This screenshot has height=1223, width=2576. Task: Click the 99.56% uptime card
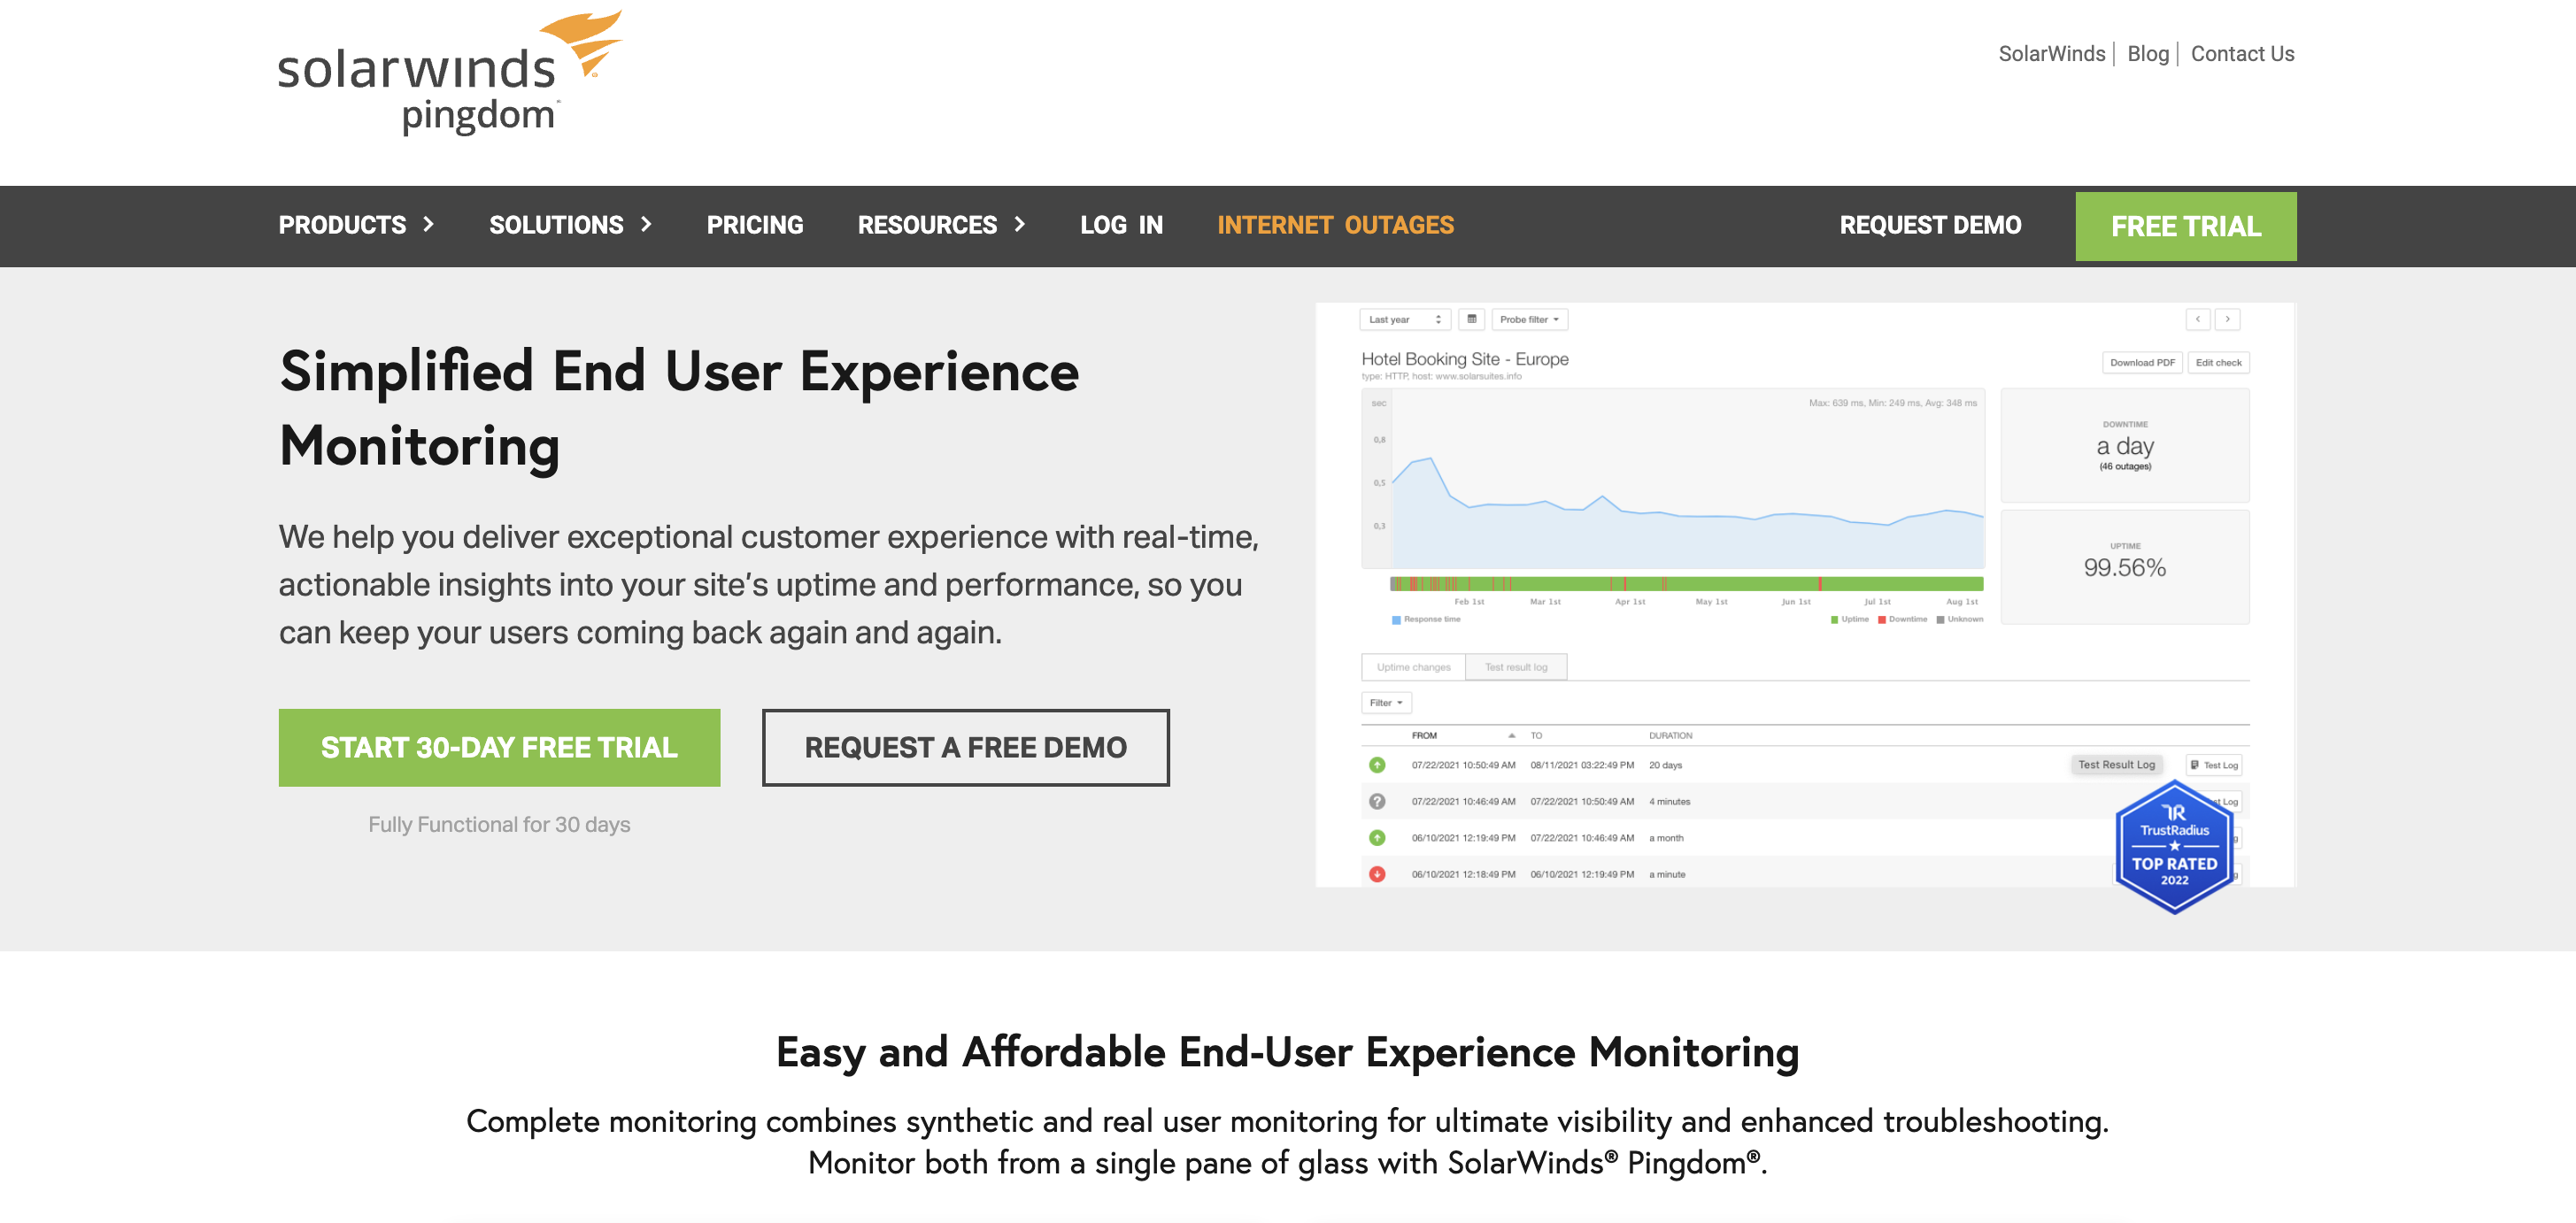click(x=2124, y=567)
